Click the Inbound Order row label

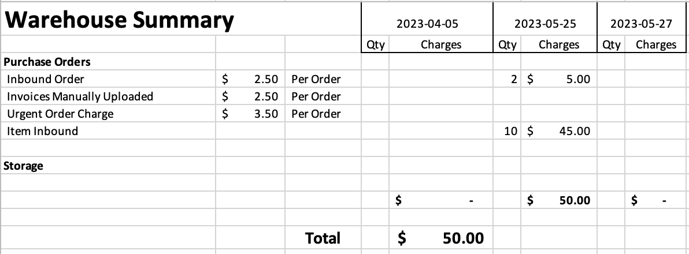coord(46,79)
